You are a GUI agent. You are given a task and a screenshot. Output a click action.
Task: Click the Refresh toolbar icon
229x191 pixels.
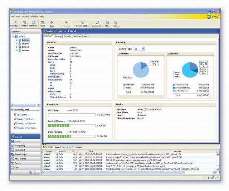25,22
